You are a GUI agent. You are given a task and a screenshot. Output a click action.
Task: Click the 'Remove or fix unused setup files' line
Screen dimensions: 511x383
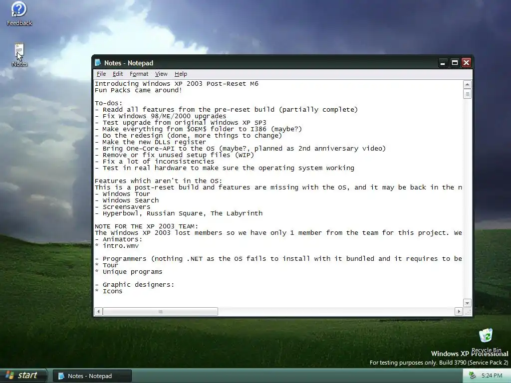coord(174,155)
